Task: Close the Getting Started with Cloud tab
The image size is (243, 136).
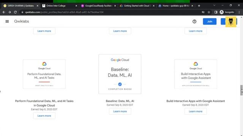Action: point(153,6)
